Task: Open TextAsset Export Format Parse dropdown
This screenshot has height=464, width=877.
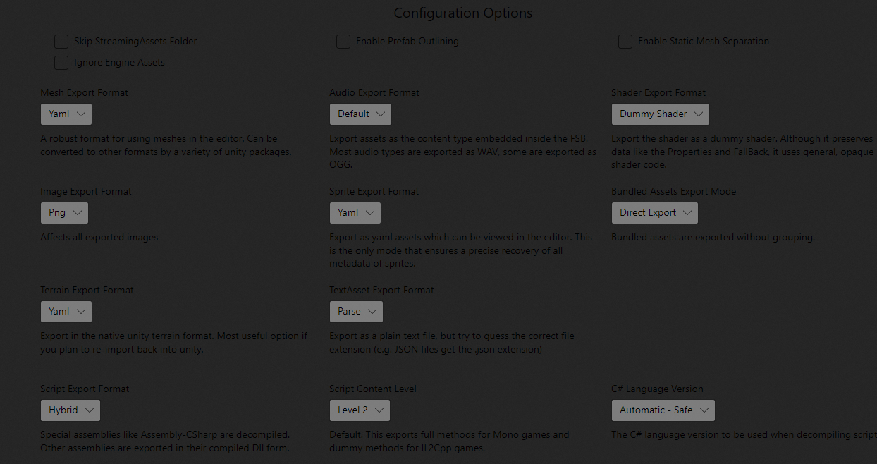Action: [x=356, y=312]
